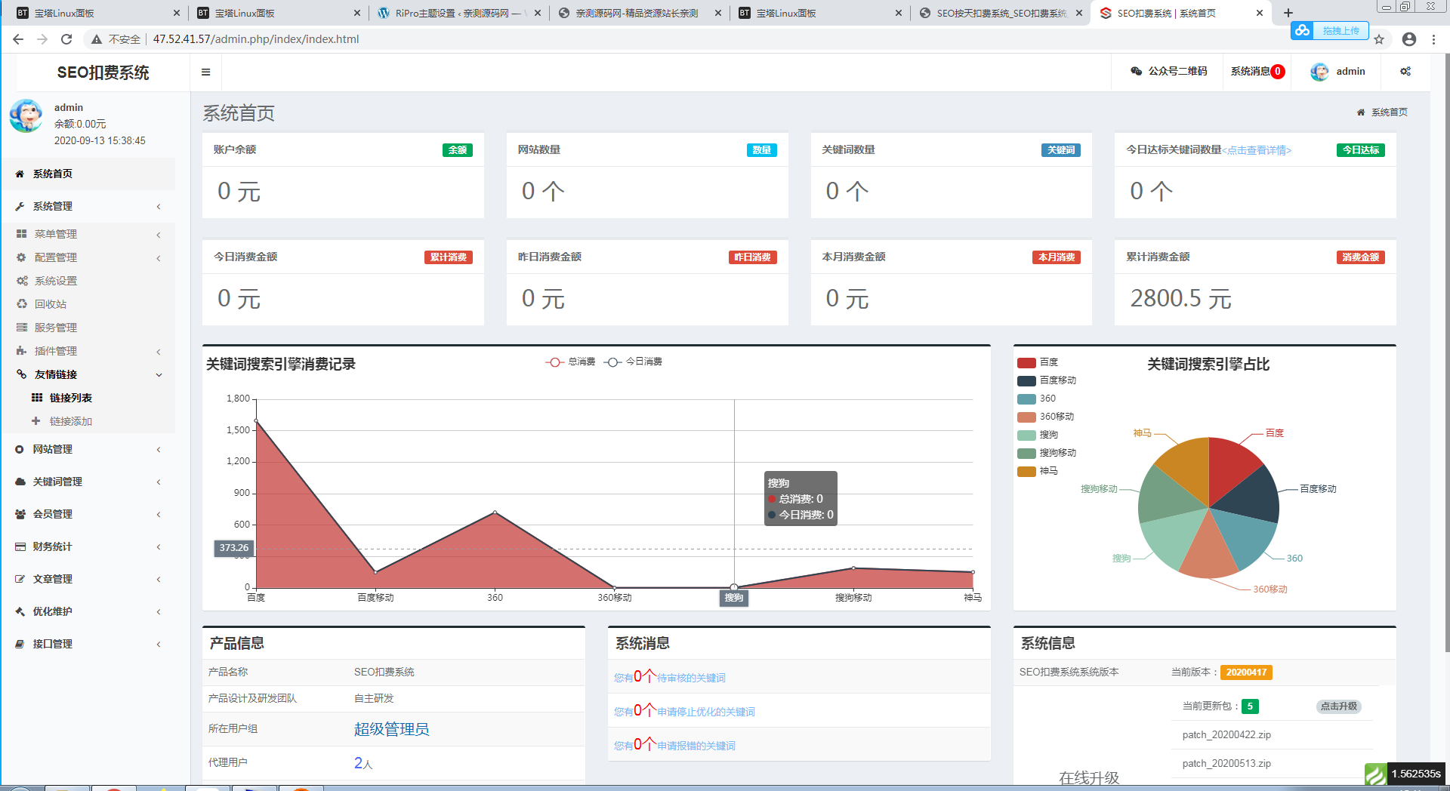The image size is (1450, 791).
Task: Click the 点击升级 button
Action: pyautogui.click(x=1339, y=706)
